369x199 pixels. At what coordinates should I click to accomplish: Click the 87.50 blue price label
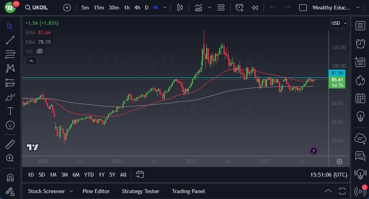pos(337,73)
